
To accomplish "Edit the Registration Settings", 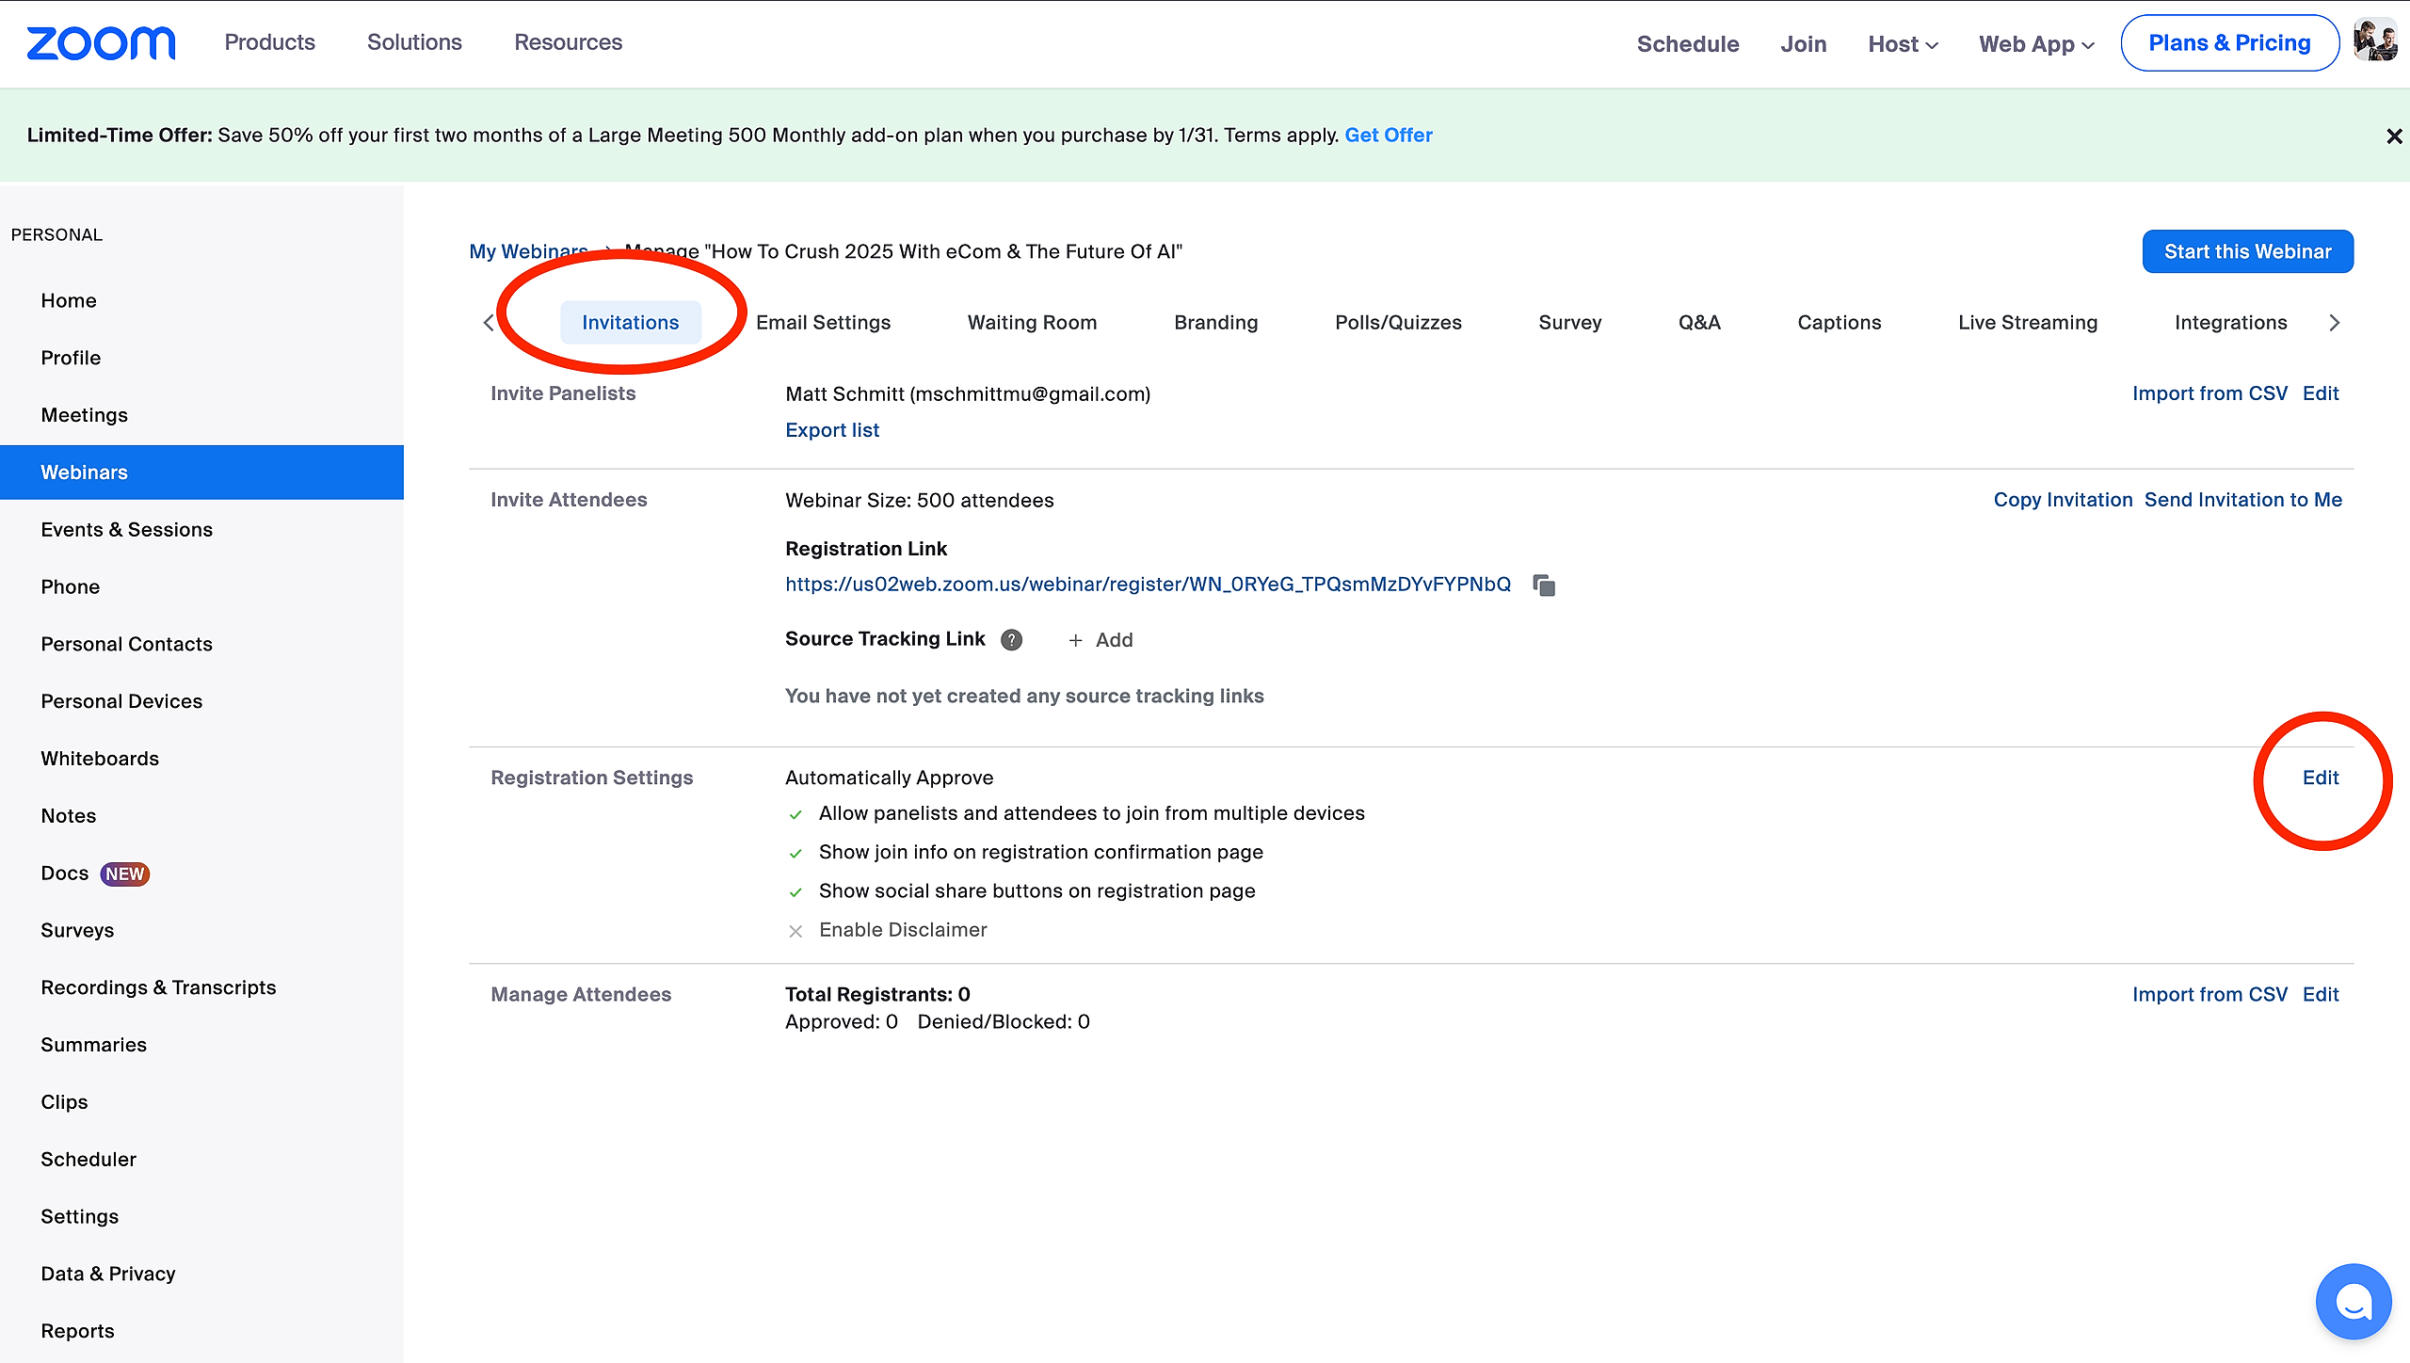I will click(x=2320, y=778).
